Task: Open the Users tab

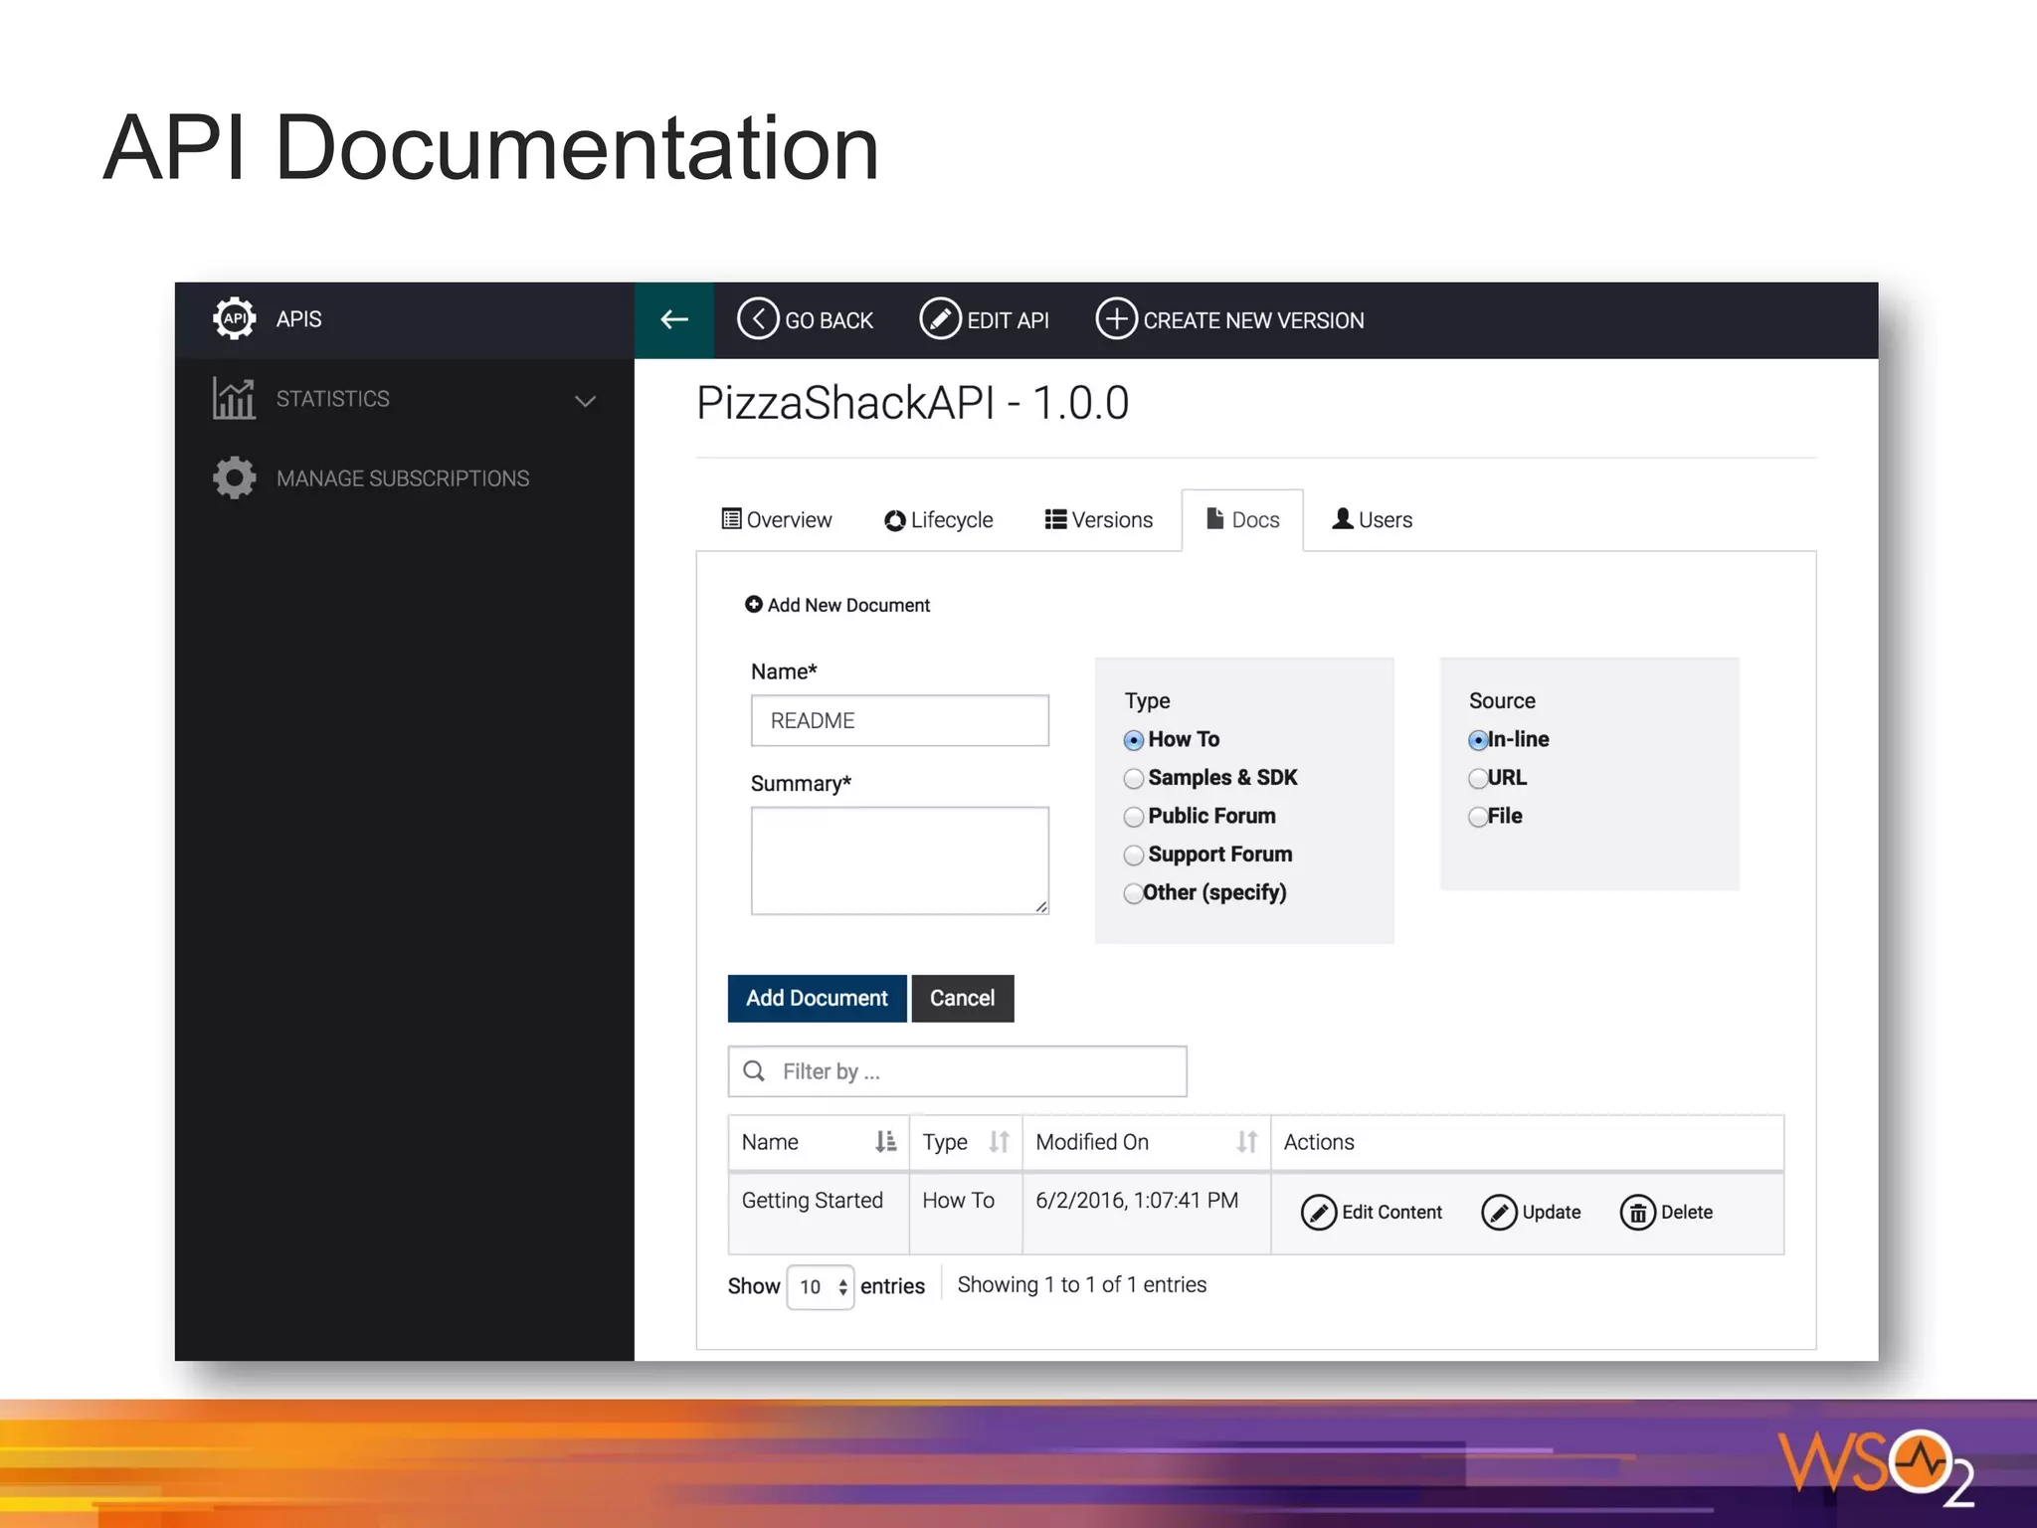Action: tap(1373, 519)
